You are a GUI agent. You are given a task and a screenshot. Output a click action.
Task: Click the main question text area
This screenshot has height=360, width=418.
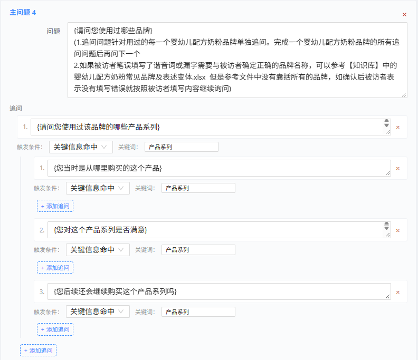coord(237,60)
